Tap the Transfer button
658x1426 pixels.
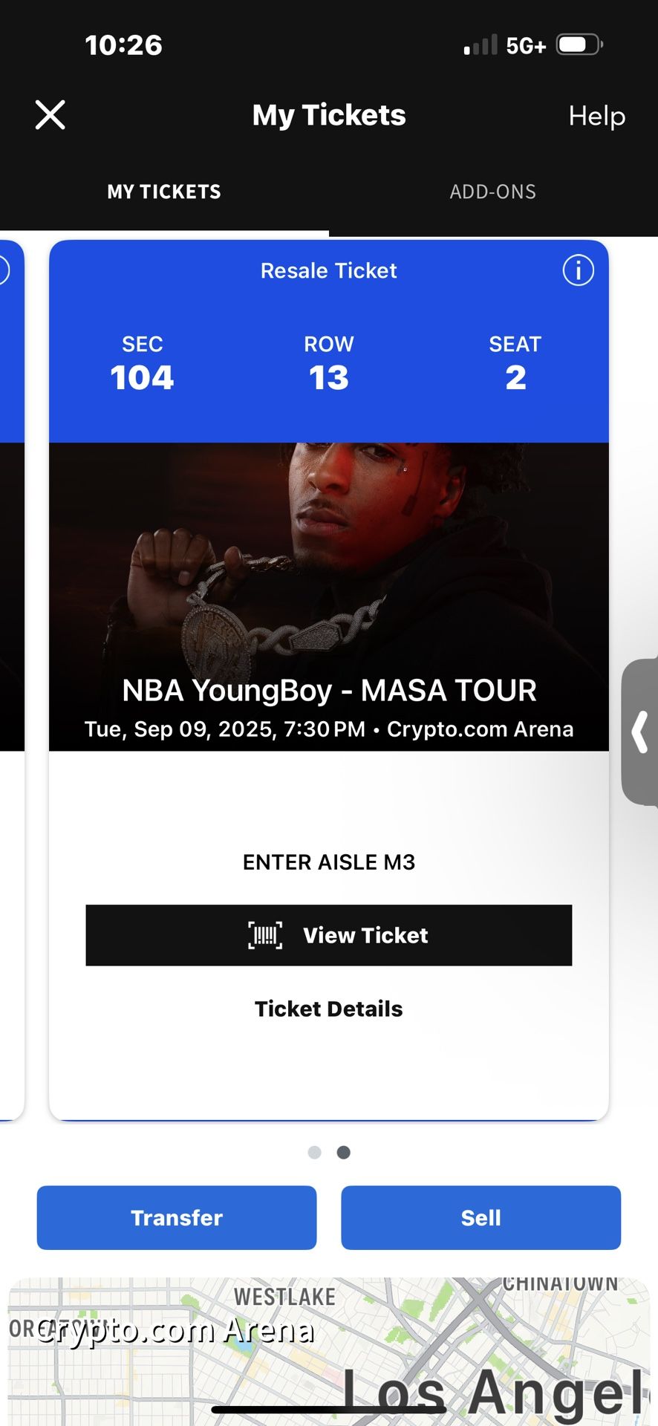click(x=177, y=1217)
